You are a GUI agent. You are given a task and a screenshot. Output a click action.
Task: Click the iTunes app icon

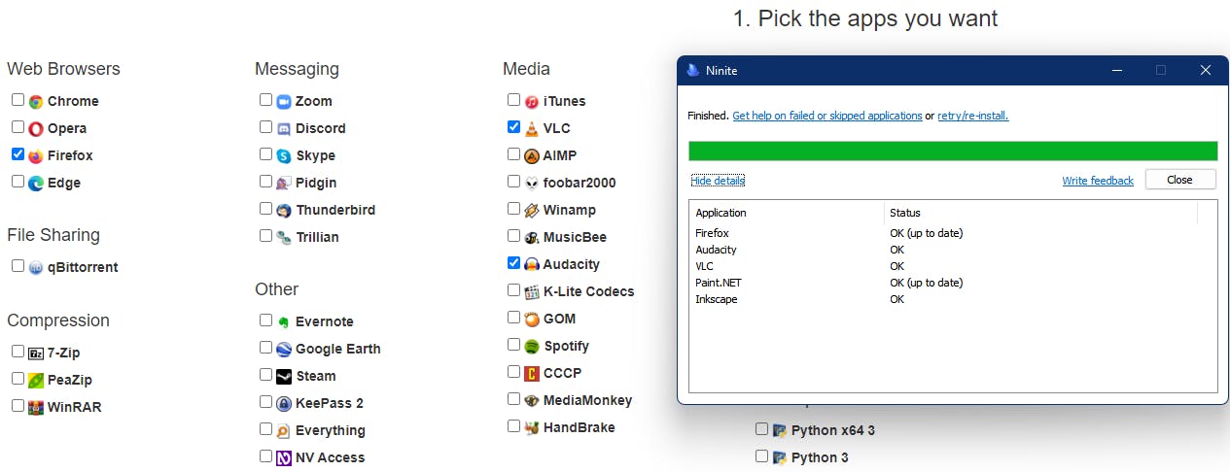pyautogui.click(x=532, y=101)
